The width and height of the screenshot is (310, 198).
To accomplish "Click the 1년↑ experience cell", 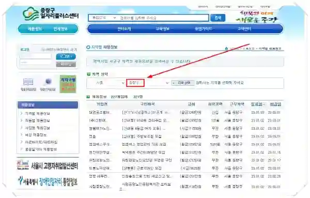I will [215, 120].
